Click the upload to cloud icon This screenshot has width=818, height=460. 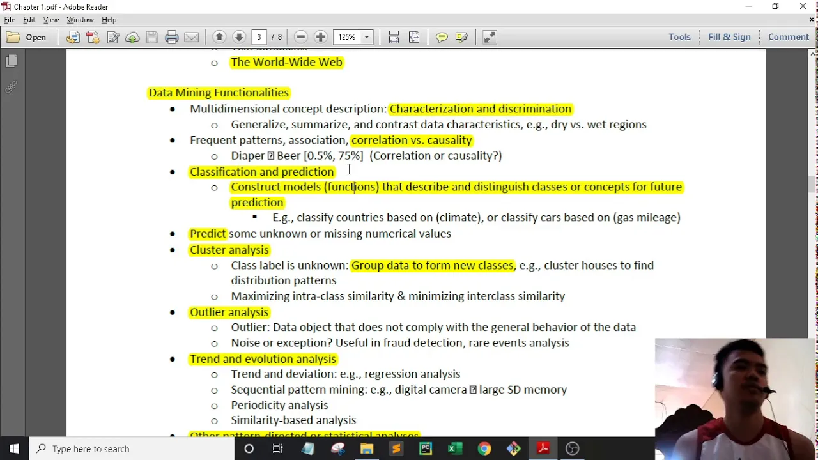(132, 37)
